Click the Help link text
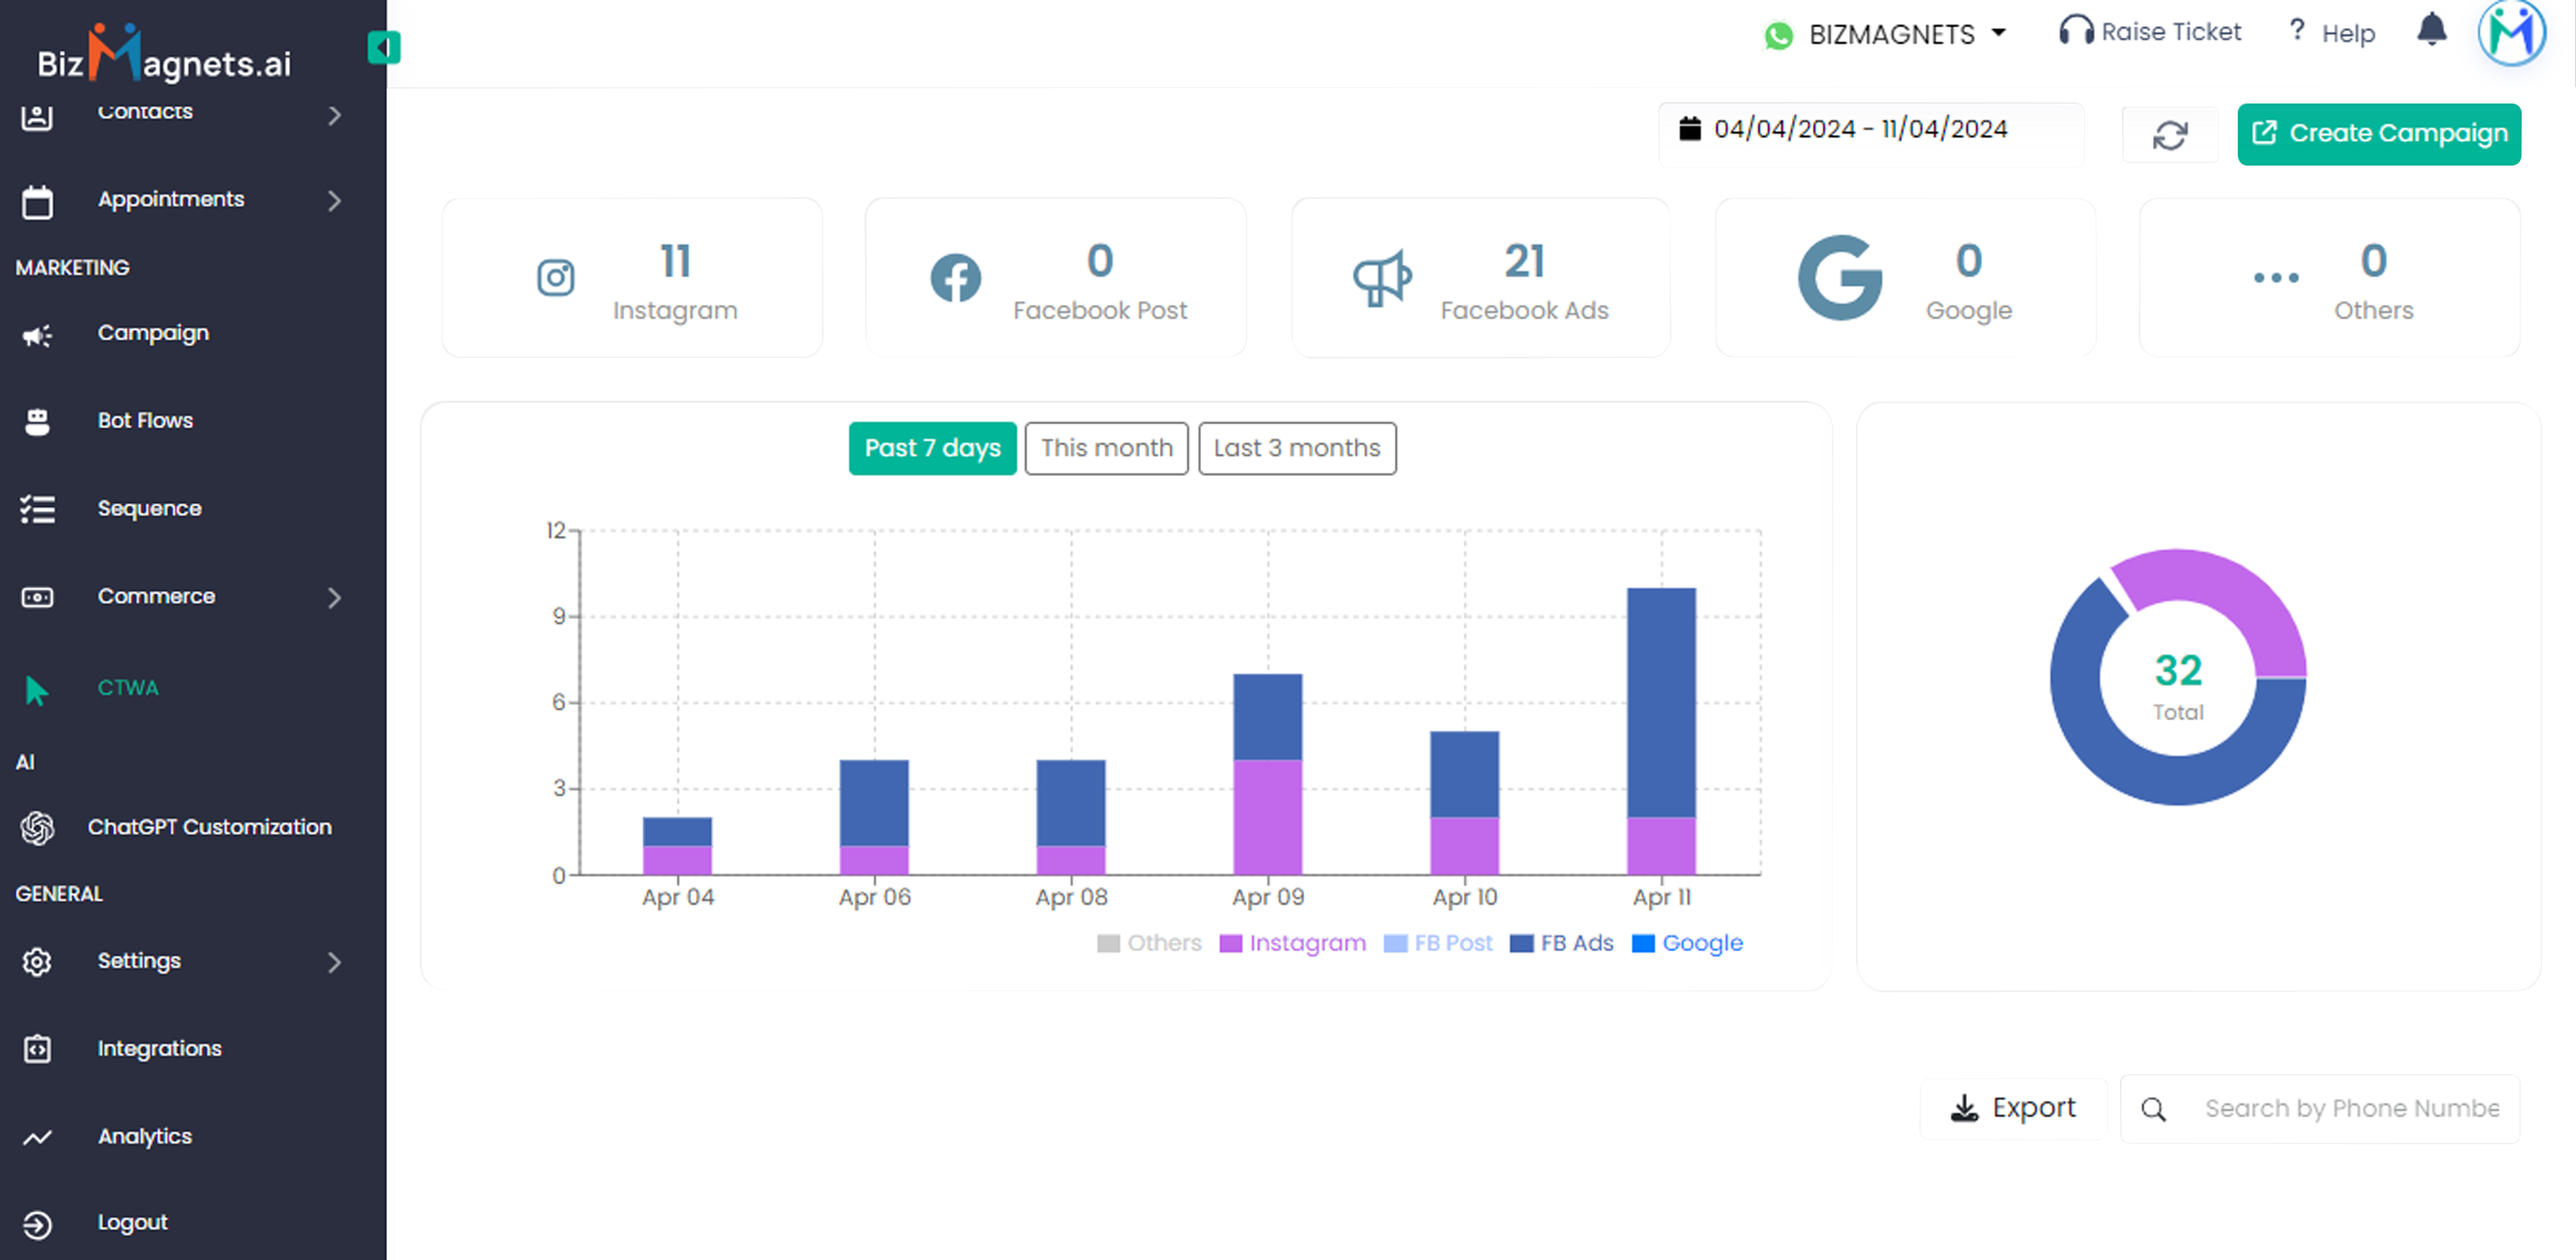 tap(2348, 34)
